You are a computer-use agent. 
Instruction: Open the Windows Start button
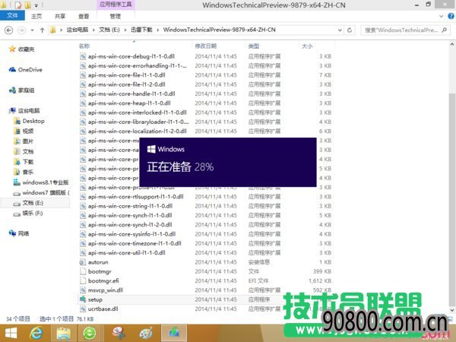click(x=11, y=333)
